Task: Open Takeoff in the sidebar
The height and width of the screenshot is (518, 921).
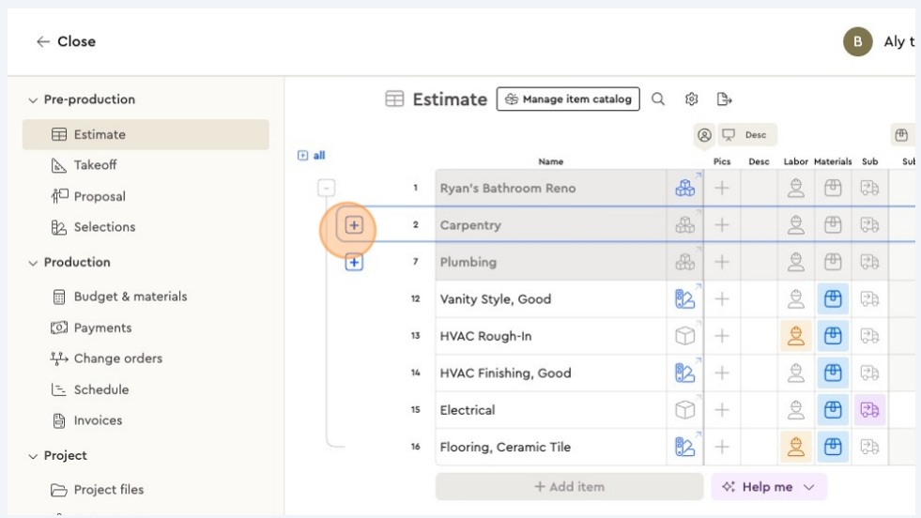Action: click(x=95, y=165)
